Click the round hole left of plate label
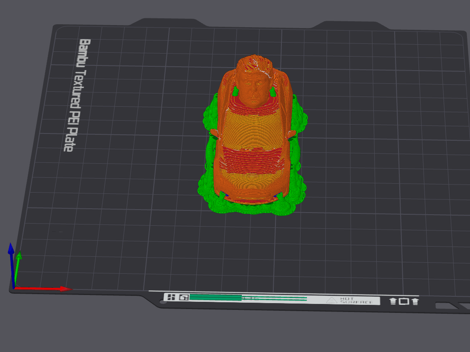The height and width of the screenshot is (352, 470). click(x=163, y=302)
